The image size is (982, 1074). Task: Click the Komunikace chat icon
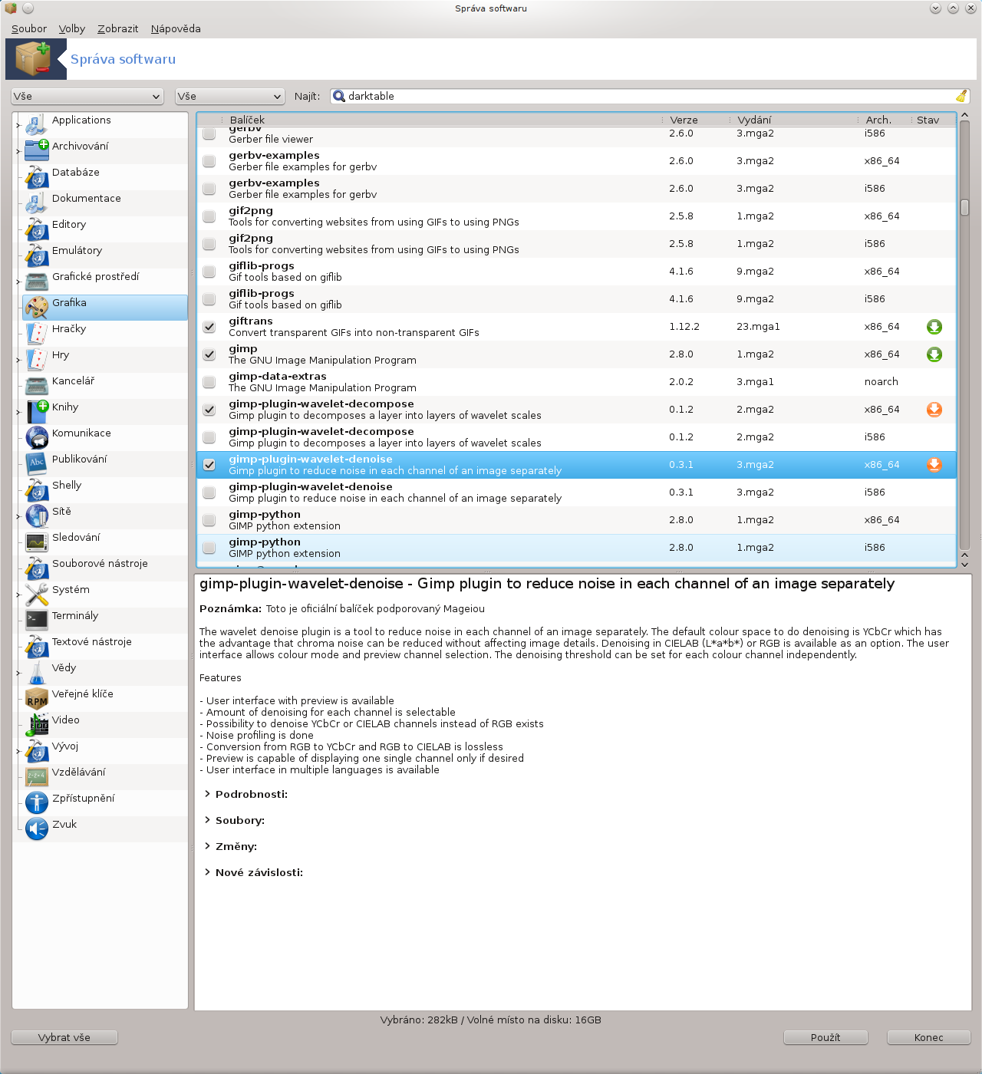[x=37, y=438]
